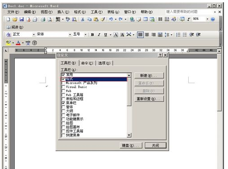Image resolution: width=228 pixels, height=169 pixels.
Task: Click the tab selector at ruler corner
Action: (x=6, y=51)
